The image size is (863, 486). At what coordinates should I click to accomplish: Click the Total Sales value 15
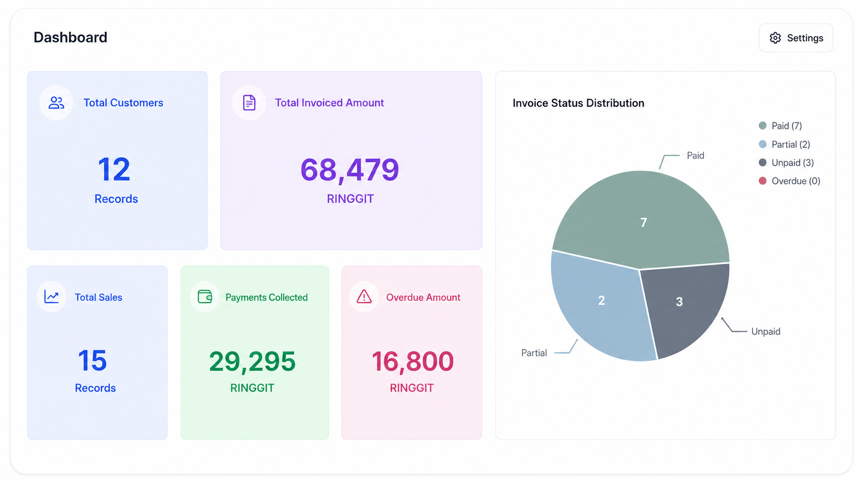tap(93, 360)
